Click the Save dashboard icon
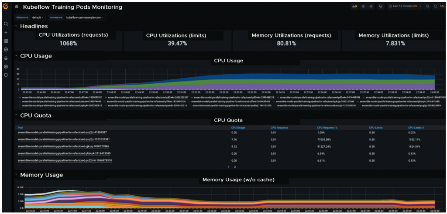The height and width of the screenshot is (214, 447). point(363,6)
